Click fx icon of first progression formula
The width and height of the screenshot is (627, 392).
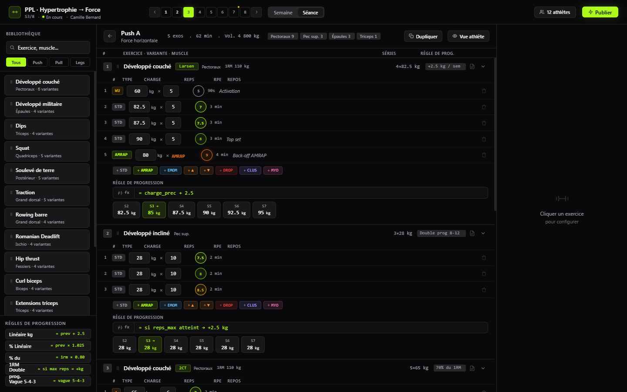(124, 193)
